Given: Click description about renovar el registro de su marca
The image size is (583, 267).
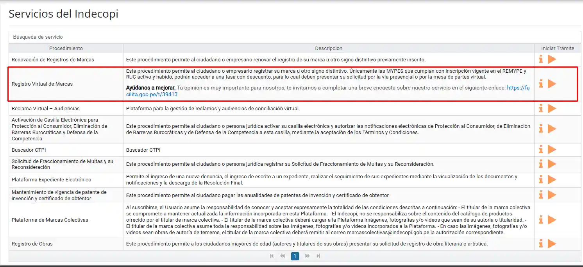Looking at the screenshot, I should [x=275, y=59].
